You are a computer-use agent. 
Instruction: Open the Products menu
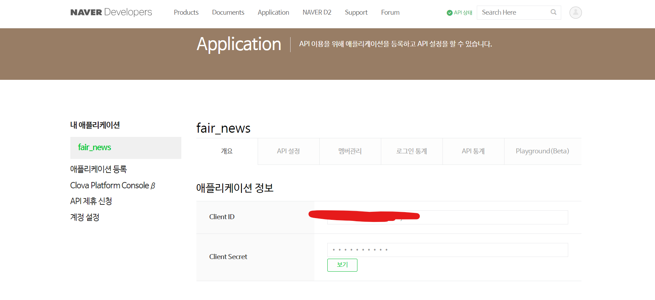click(186, 12)
